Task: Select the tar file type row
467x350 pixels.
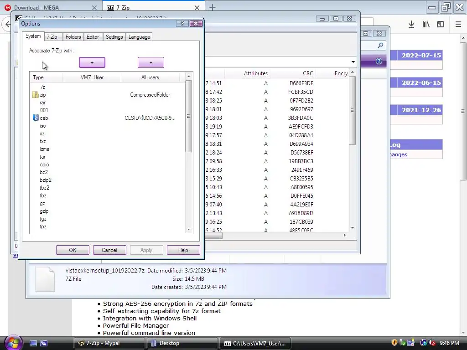Action: pos(107,157)
